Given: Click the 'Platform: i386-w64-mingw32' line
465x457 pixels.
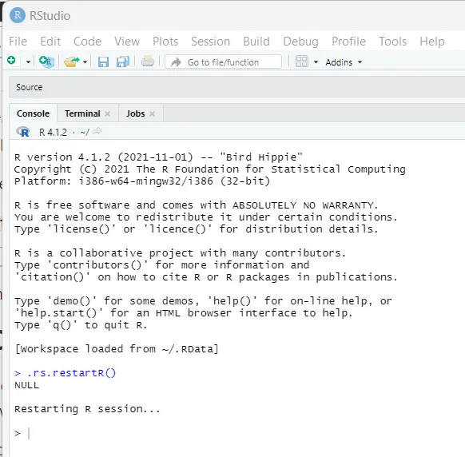Looking at the screenshot, I should [142, 181].
